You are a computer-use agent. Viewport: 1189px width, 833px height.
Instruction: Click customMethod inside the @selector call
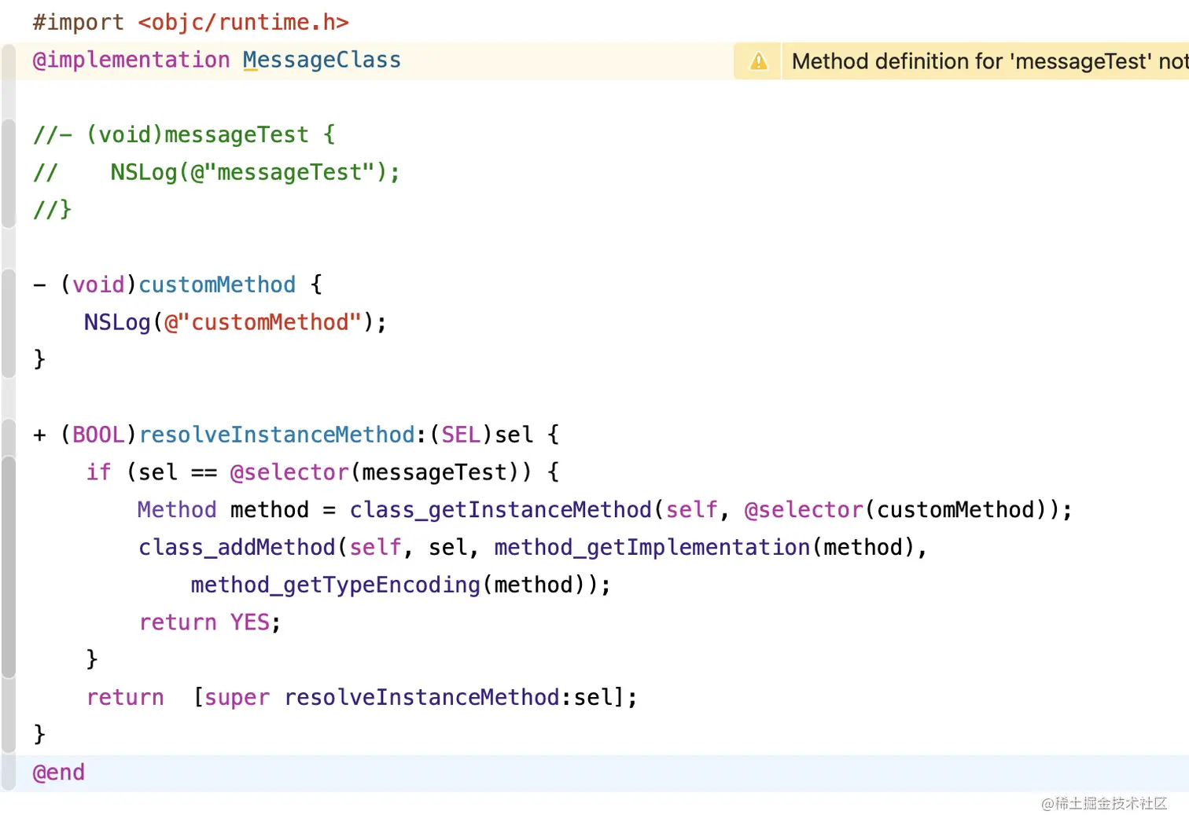955,510
